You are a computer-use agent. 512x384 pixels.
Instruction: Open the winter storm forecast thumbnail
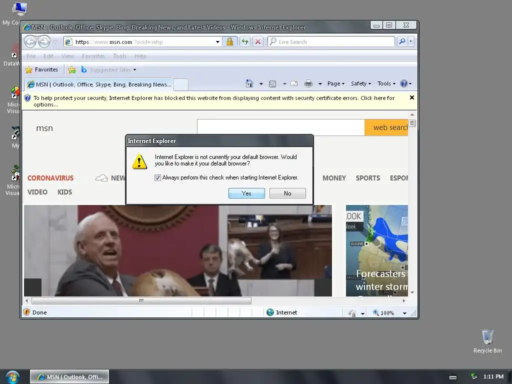point(377,251)
